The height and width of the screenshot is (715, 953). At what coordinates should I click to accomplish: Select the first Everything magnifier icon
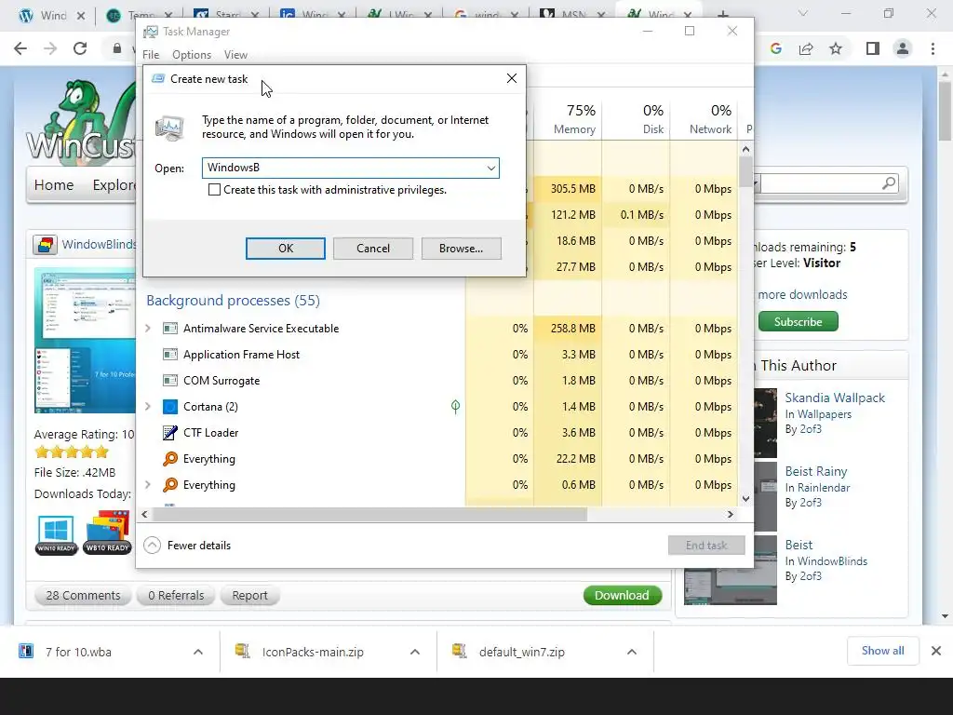pos(170,459)
